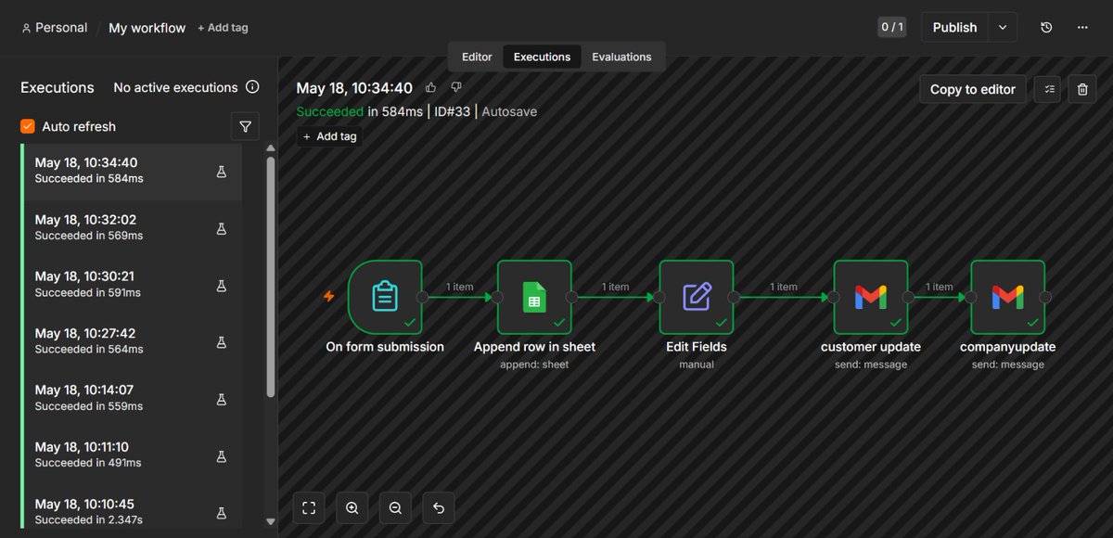This screenshot has width=1113, height=538.
Task: Zoom in on the canvas
Action: pos(352,507)
